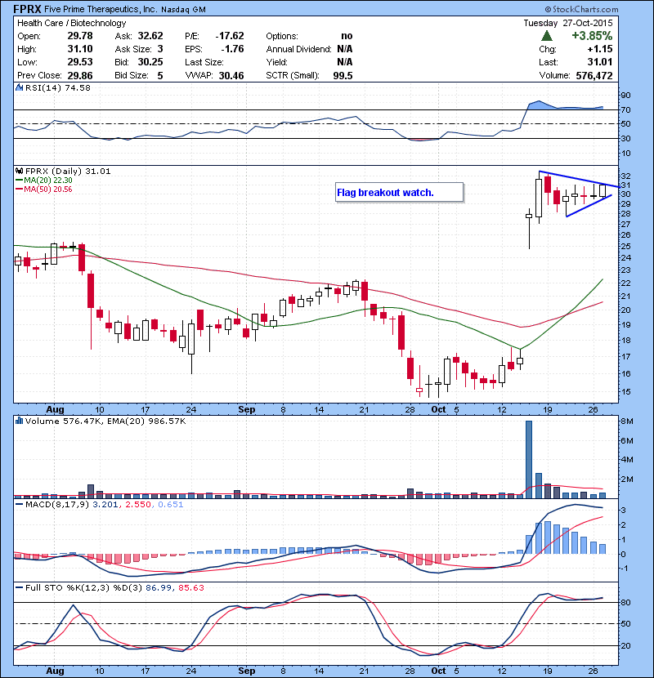Click the Bid price 30.25
654x678 pixels.
pos(150,62)
